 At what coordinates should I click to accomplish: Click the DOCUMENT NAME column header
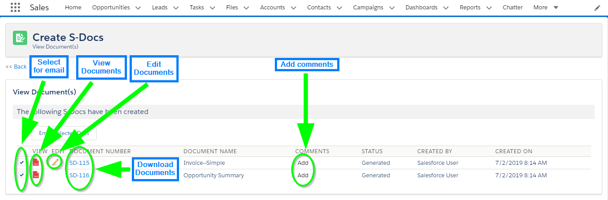(x=210, y=151)
